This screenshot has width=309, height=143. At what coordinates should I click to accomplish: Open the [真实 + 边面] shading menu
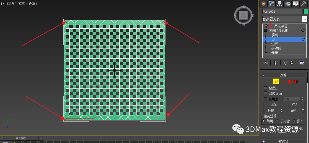coord(27,4)
